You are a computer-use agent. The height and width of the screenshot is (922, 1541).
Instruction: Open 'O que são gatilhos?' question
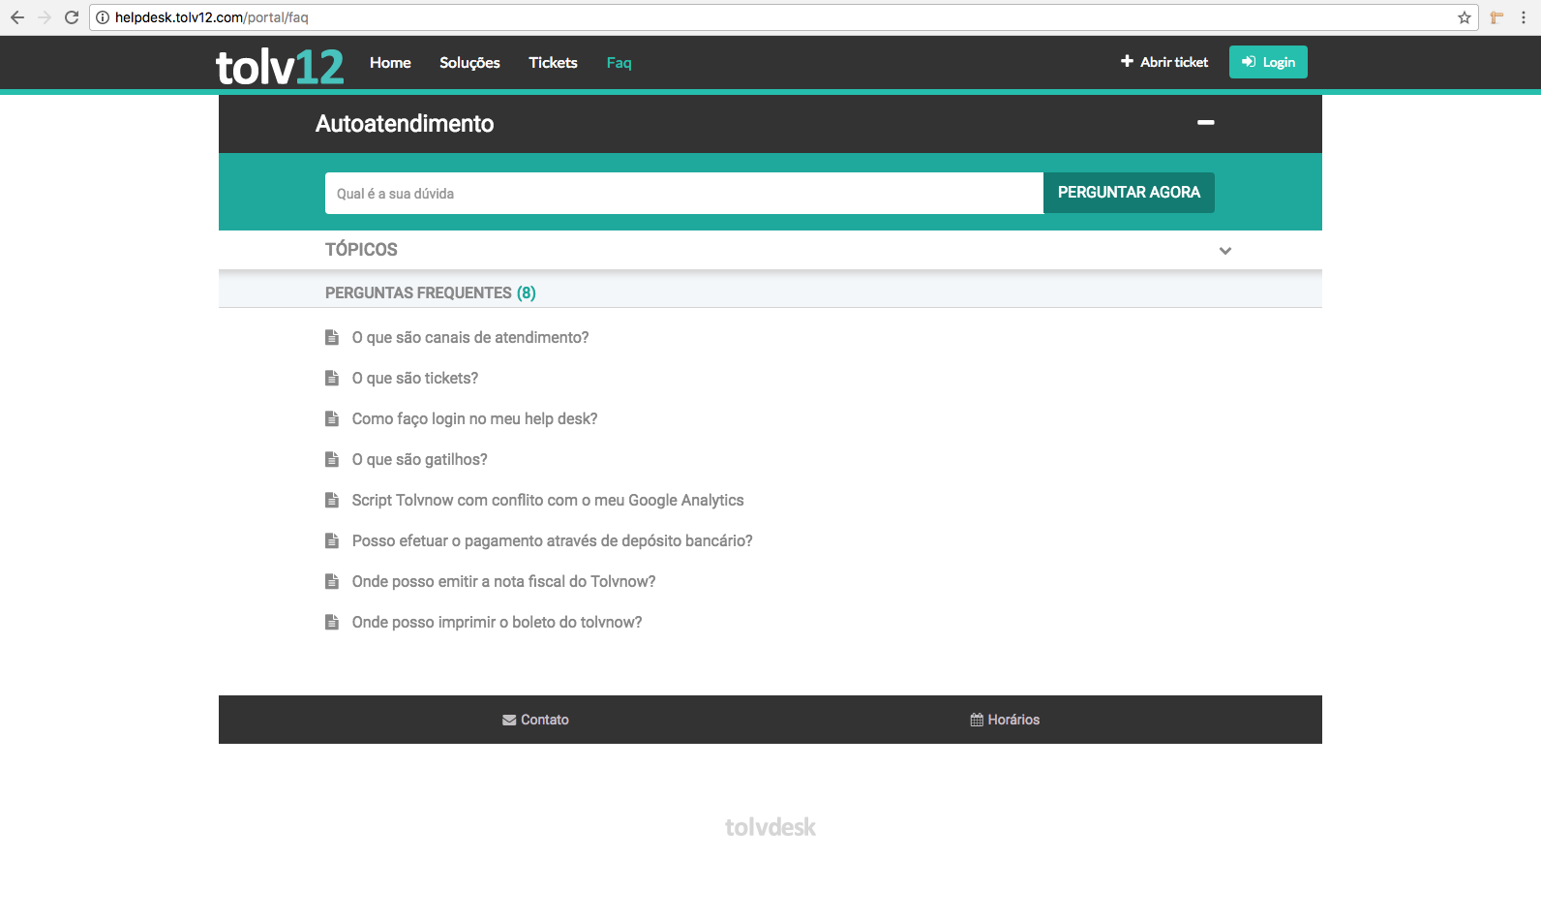(x=419, y=459)
